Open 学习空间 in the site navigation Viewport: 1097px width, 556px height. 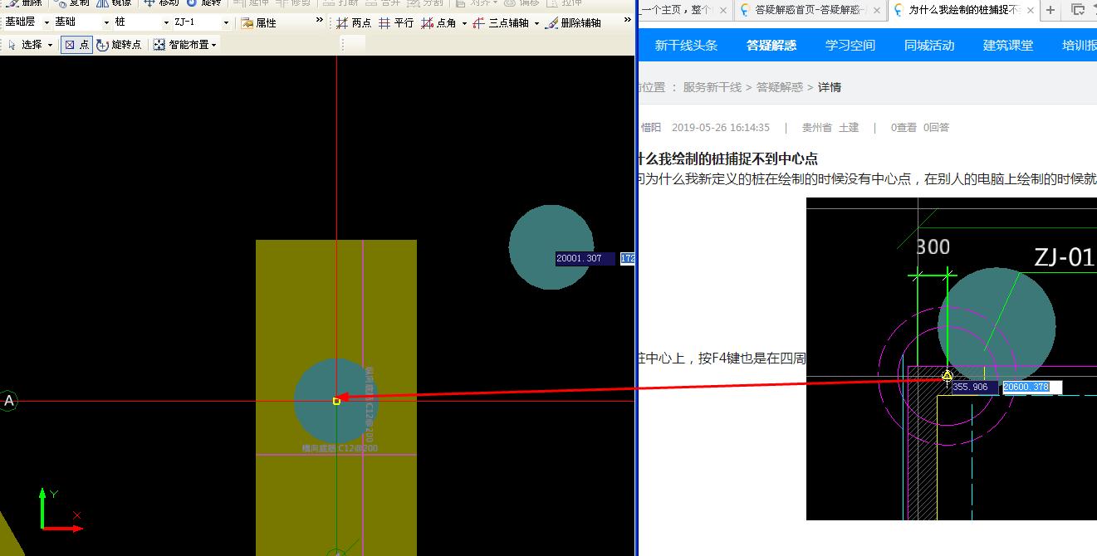850,46
